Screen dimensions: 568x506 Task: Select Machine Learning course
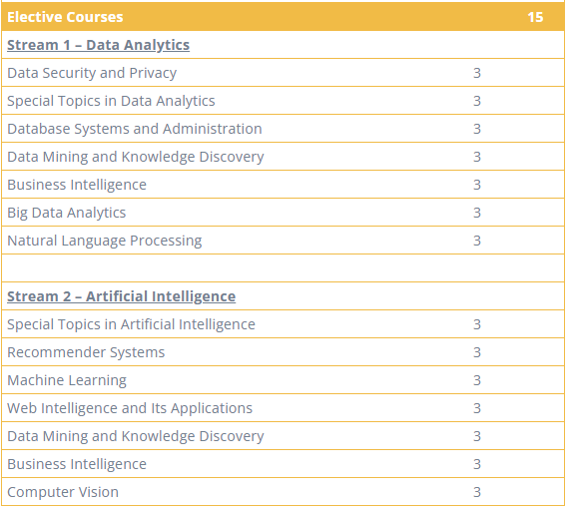click(67, 380)
